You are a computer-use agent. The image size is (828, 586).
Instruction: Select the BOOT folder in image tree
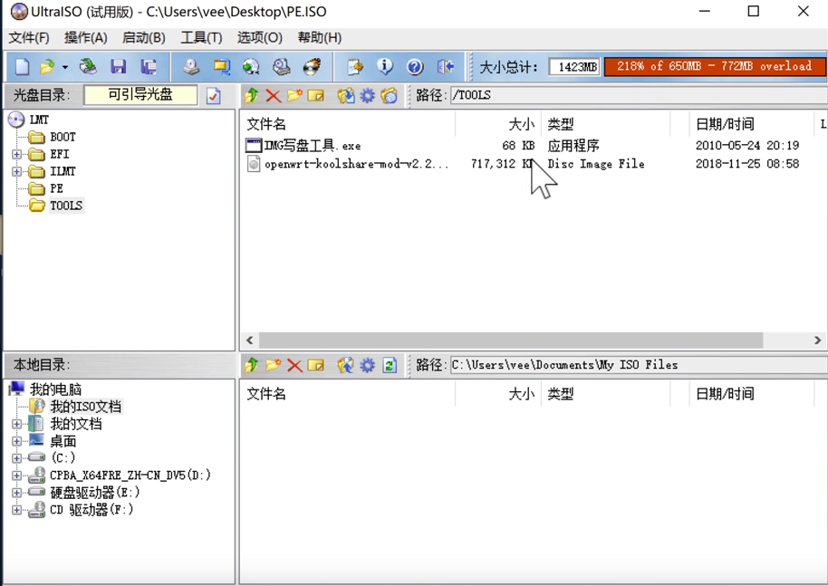click(63, 138)
